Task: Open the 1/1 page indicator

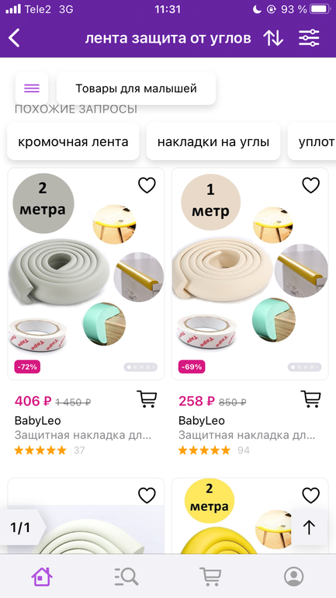Action: click(x=23, y=527)
